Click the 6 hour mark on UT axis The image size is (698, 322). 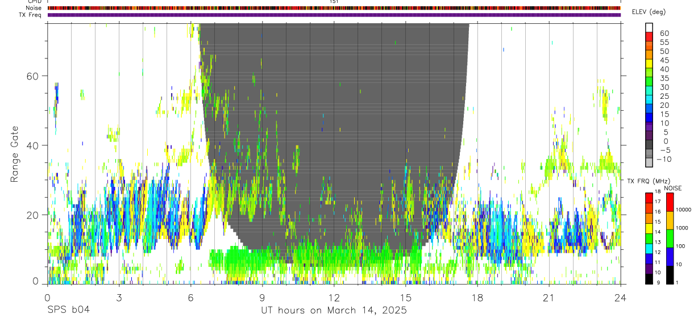pos(191,297)
